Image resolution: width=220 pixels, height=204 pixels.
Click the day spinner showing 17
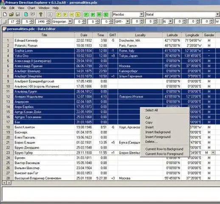[14, 22]
